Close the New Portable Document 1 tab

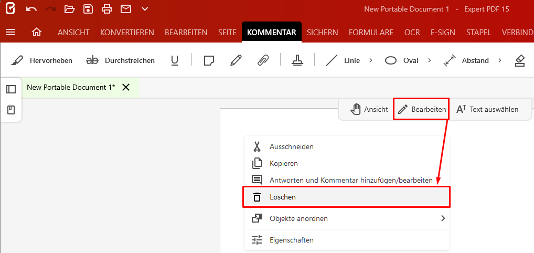pyautogui.click(x=126, y=87)
